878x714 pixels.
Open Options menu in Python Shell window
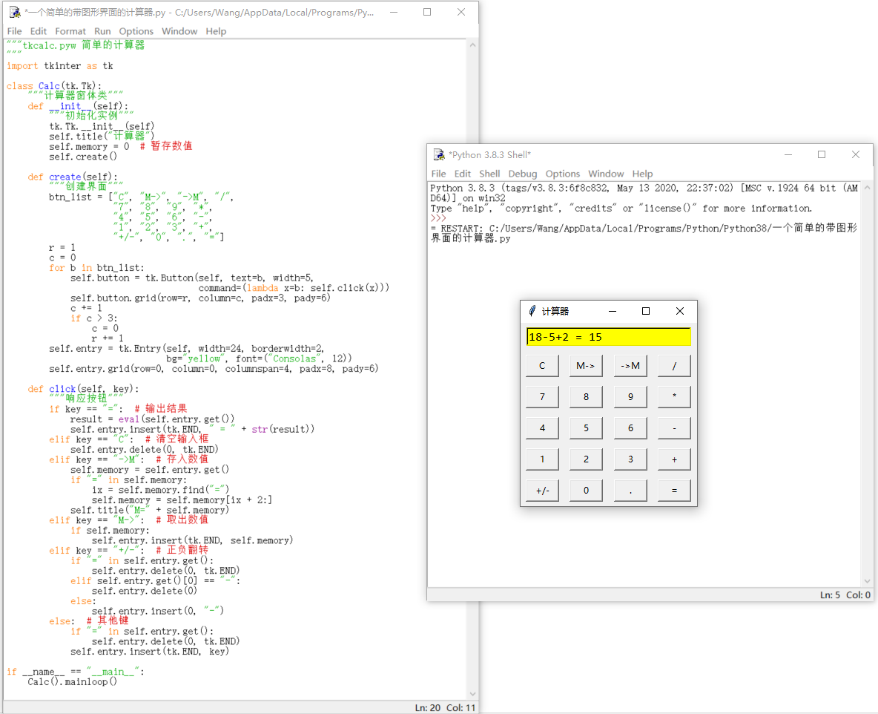[x=563, y=174]
